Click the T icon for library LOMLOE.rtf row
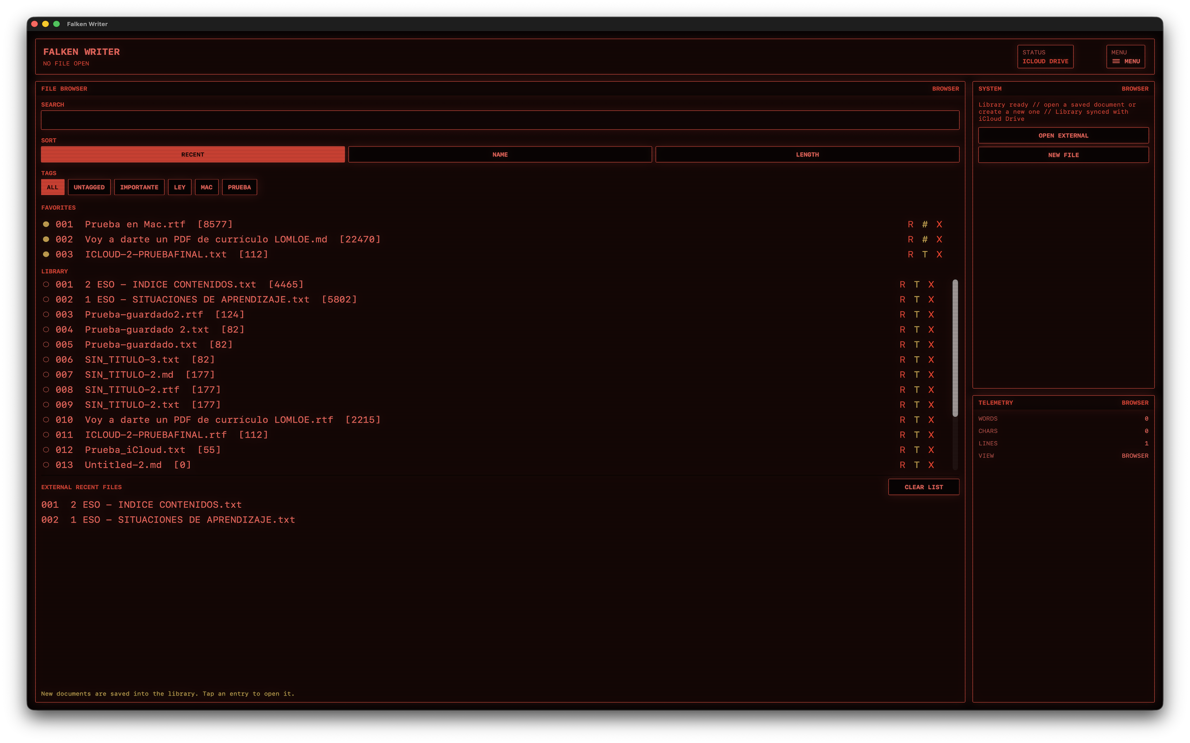1190x743 pixels. [x=916, y=420]
